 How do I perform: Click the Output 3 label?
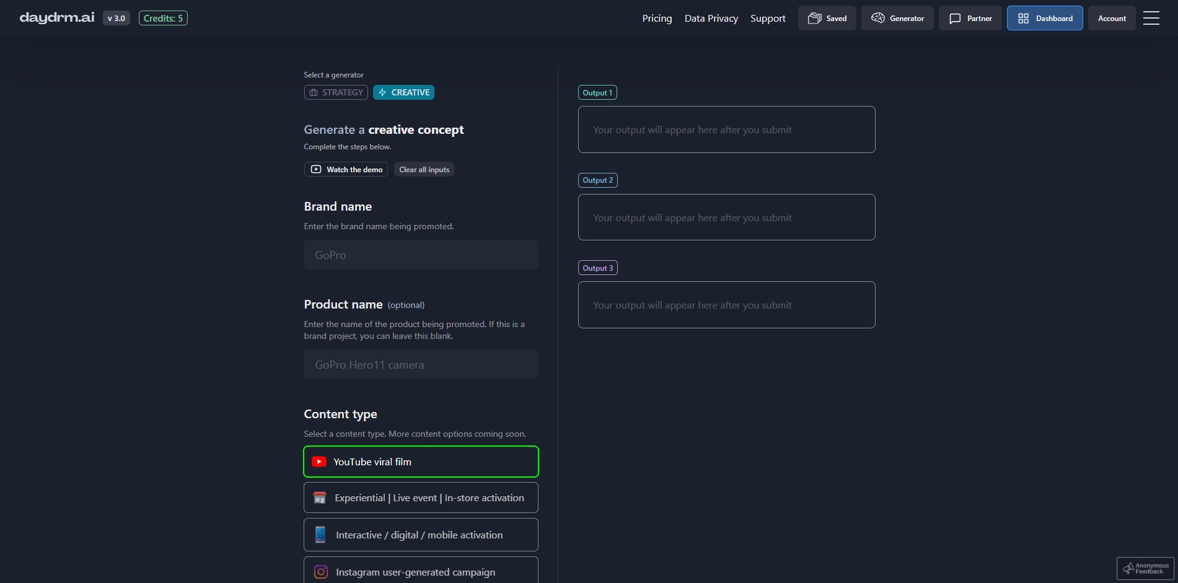pos(597,268)
